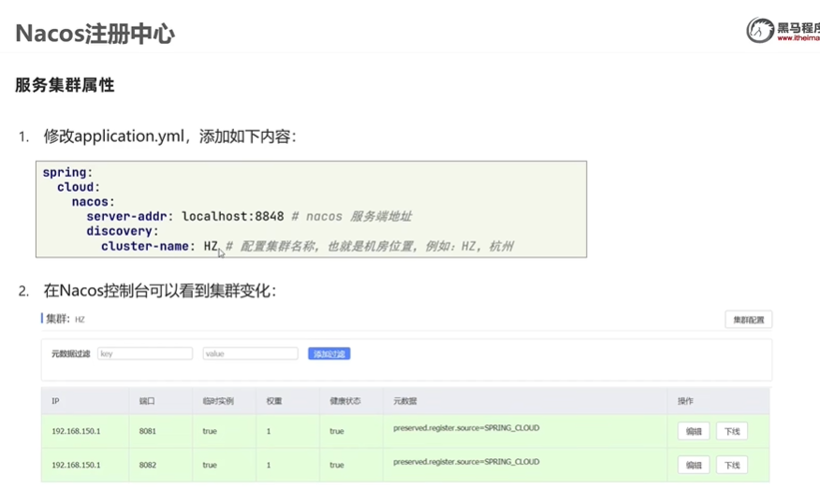Select the 权重 column header
The height and width of the screenshot is (488, 820).
click(274, 401)
